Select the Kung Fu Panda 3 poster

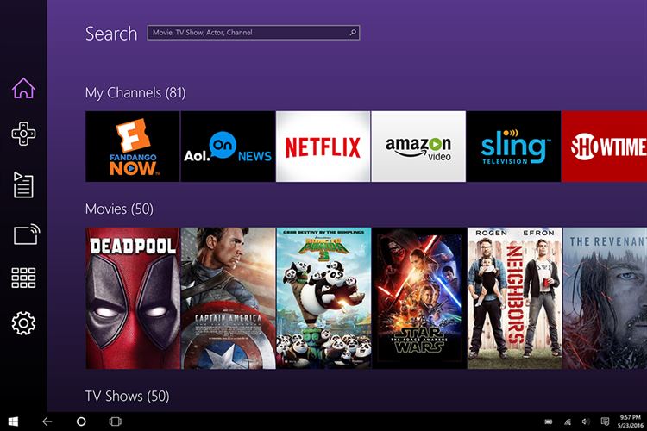323,298
